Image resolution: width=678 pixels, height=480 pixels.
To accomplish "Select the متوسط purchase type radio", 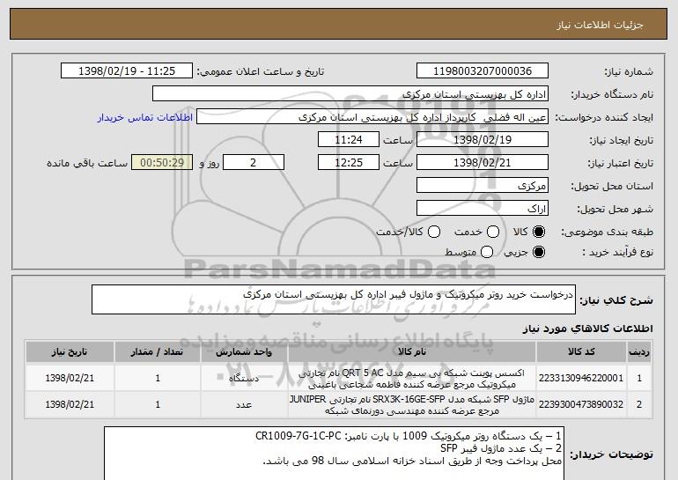I will [x=487, y=252].
